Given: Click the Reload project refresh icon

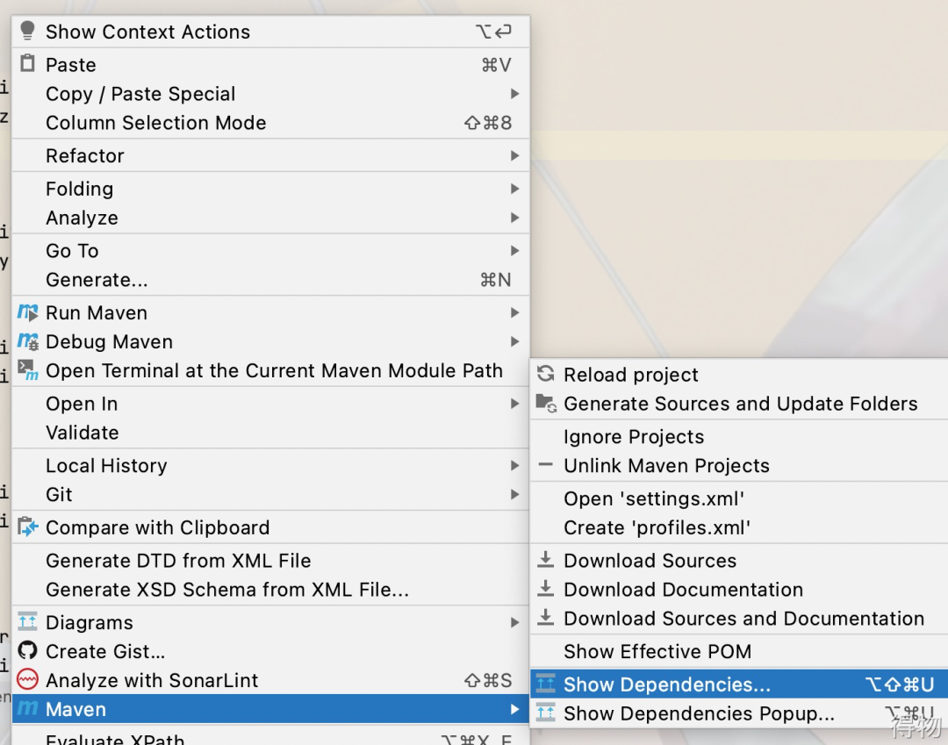Looking at the screenshot, I should pyautogui.click(x=546, y=375).
